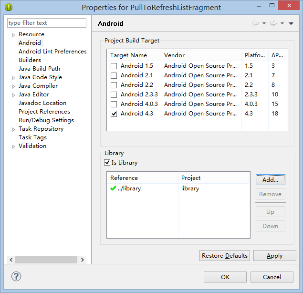Click the Cancel button
The height and width of the screenshot is (293, 303).
(272, 277)
